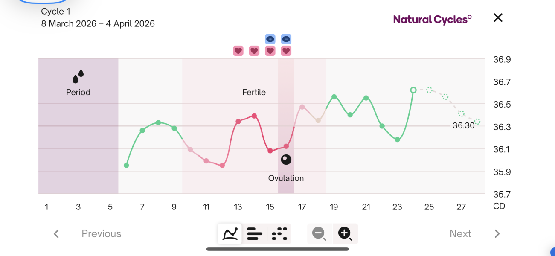Click the heart icon above cycle day 16
This screenshot has width=555, height=256.
[286, 51]
